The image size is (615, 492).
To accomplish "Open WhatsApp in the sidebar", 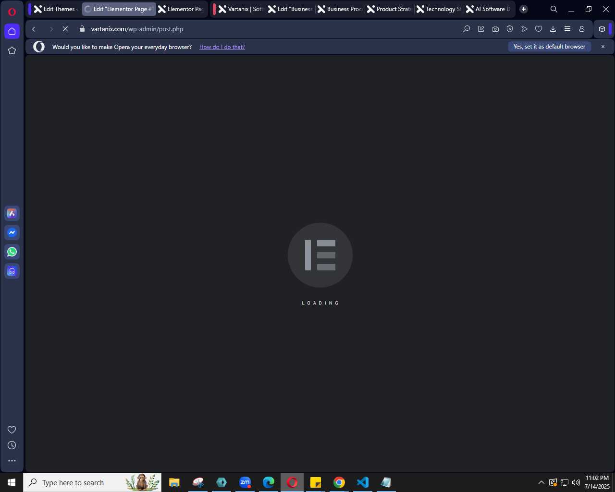I will (x=12, y=252).
